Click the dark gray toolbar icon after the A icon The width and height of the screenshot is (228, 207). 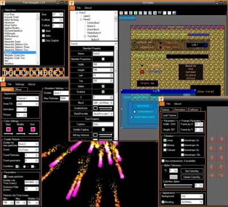tap(160, 13)
